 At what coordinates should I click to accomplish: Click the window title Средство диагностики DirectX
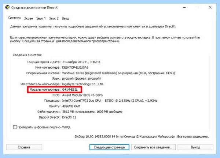click(x=34, y=8)
